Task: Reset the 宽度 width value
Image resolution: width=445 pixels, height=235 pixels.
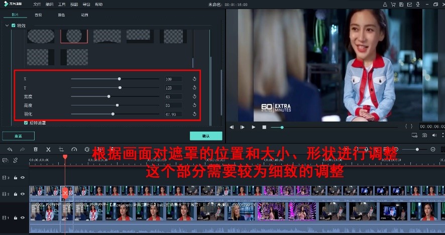Action: [194, 96]
